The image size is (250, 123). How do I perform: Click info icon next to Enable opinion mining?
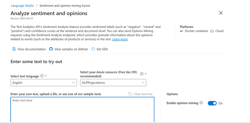pos(201,103)
